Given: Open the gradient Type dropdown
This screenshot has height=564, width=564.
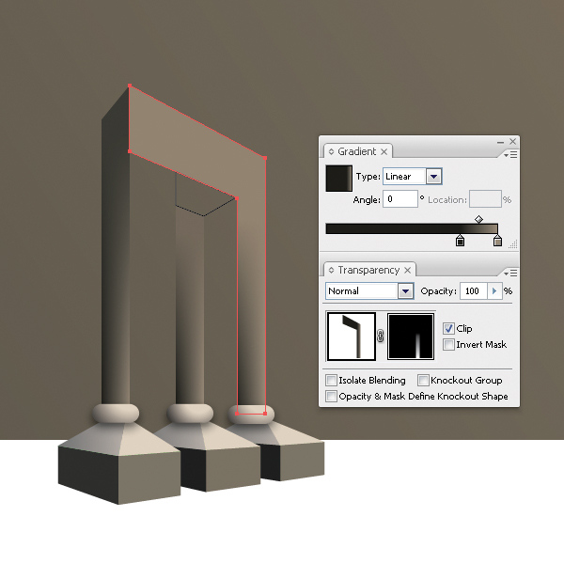Looking at the screenshot, I should [x=433, y=177].
